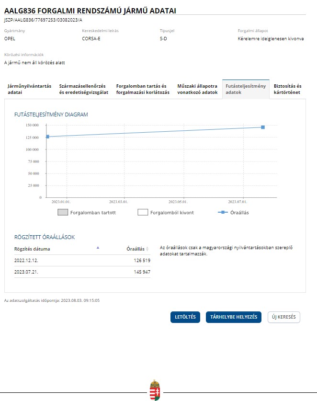Sort the Óraállás column via its arrows
The image size is (317, 401).
click(x=147, y=249)
